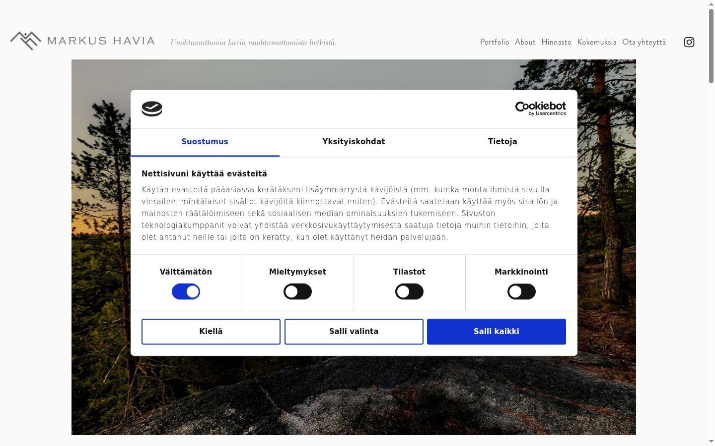
Task: Click the scrollbar up arrow
Action: coord(711,4)
